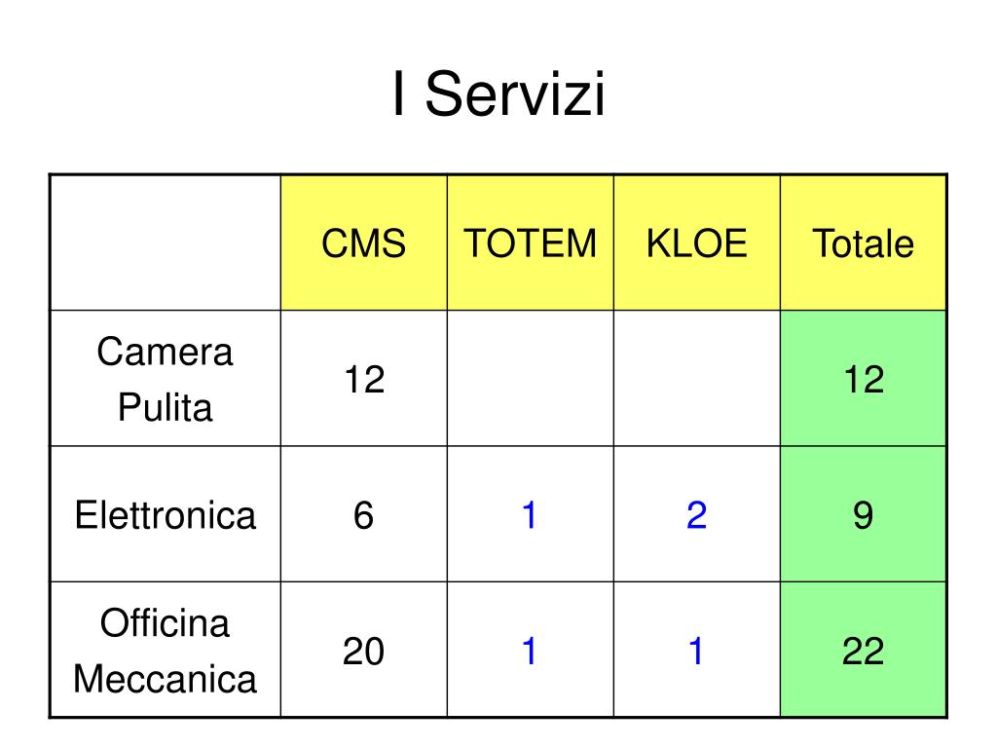997x748 pixels.
Task: Select green Totale cell showing 22
Action: 864,650
